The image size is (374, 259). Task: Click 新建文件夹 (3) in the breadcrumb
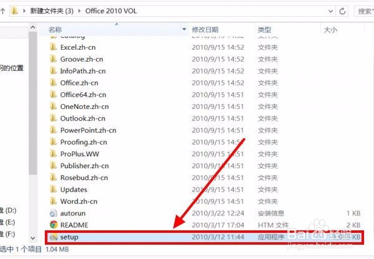click(x=52, y=11)
